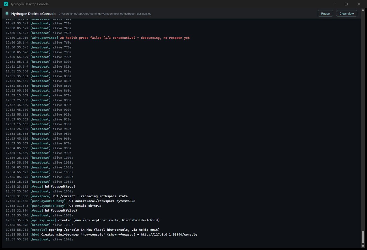Click the http://127.0.0.1:53194/console URL

[169, 235]
